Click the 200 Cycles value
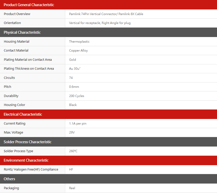 point(76,96)
